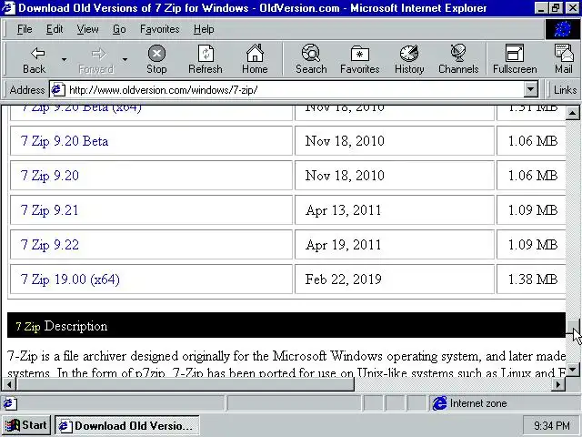Open the Windows Start menu
This screenshot has width=582, height=437.
(26, 425)
